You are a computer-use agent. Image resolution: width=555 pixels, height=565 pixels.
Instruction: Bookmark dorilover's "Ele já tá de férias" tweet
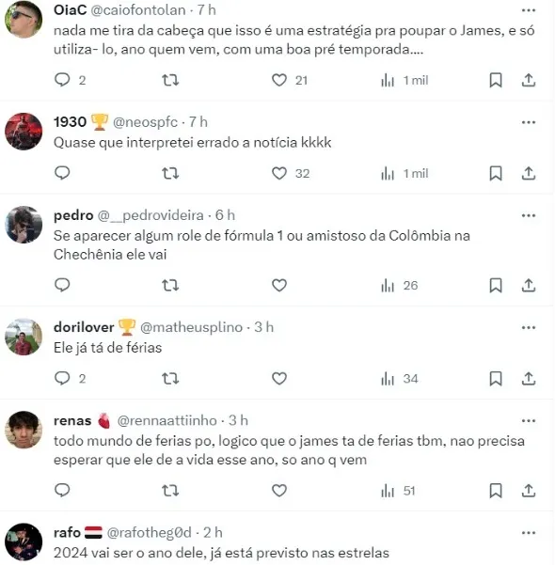[496, 379]
